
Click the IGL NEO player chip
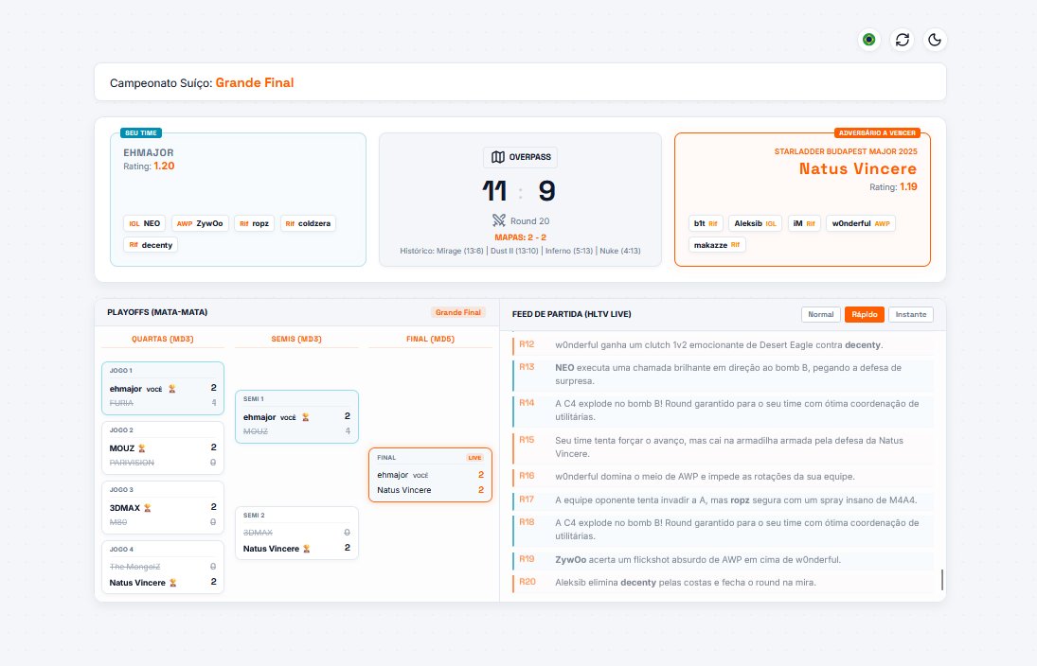(x=144, y=223)
